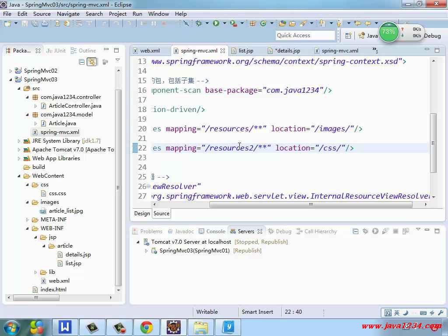Minimize the editor area

click(427, 49)
